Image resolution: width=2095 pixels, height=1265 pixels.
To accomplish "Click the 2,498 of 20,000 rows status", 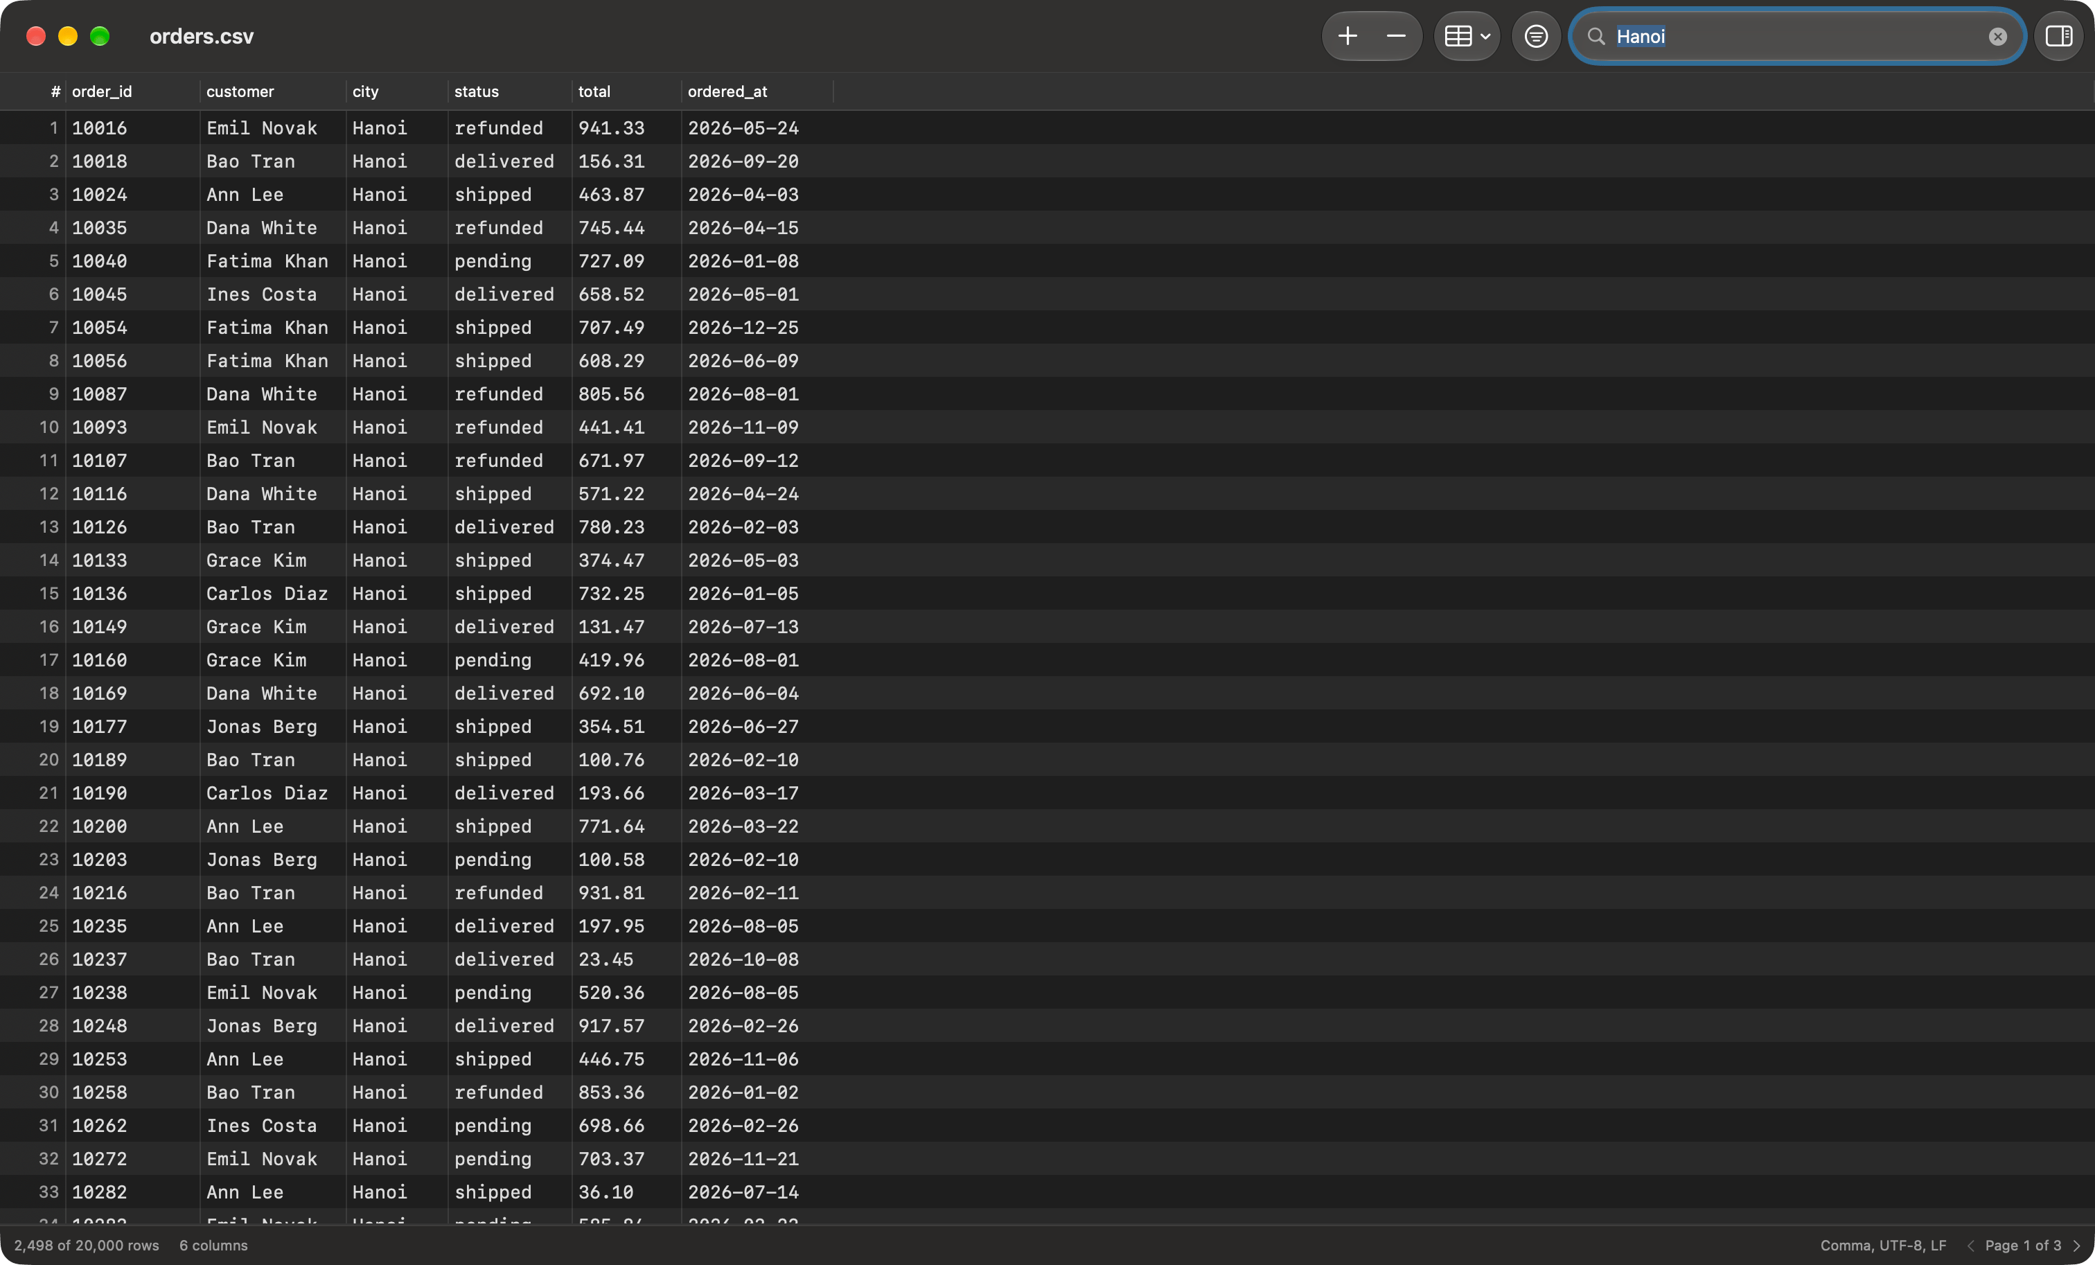I will point(87,1246).
